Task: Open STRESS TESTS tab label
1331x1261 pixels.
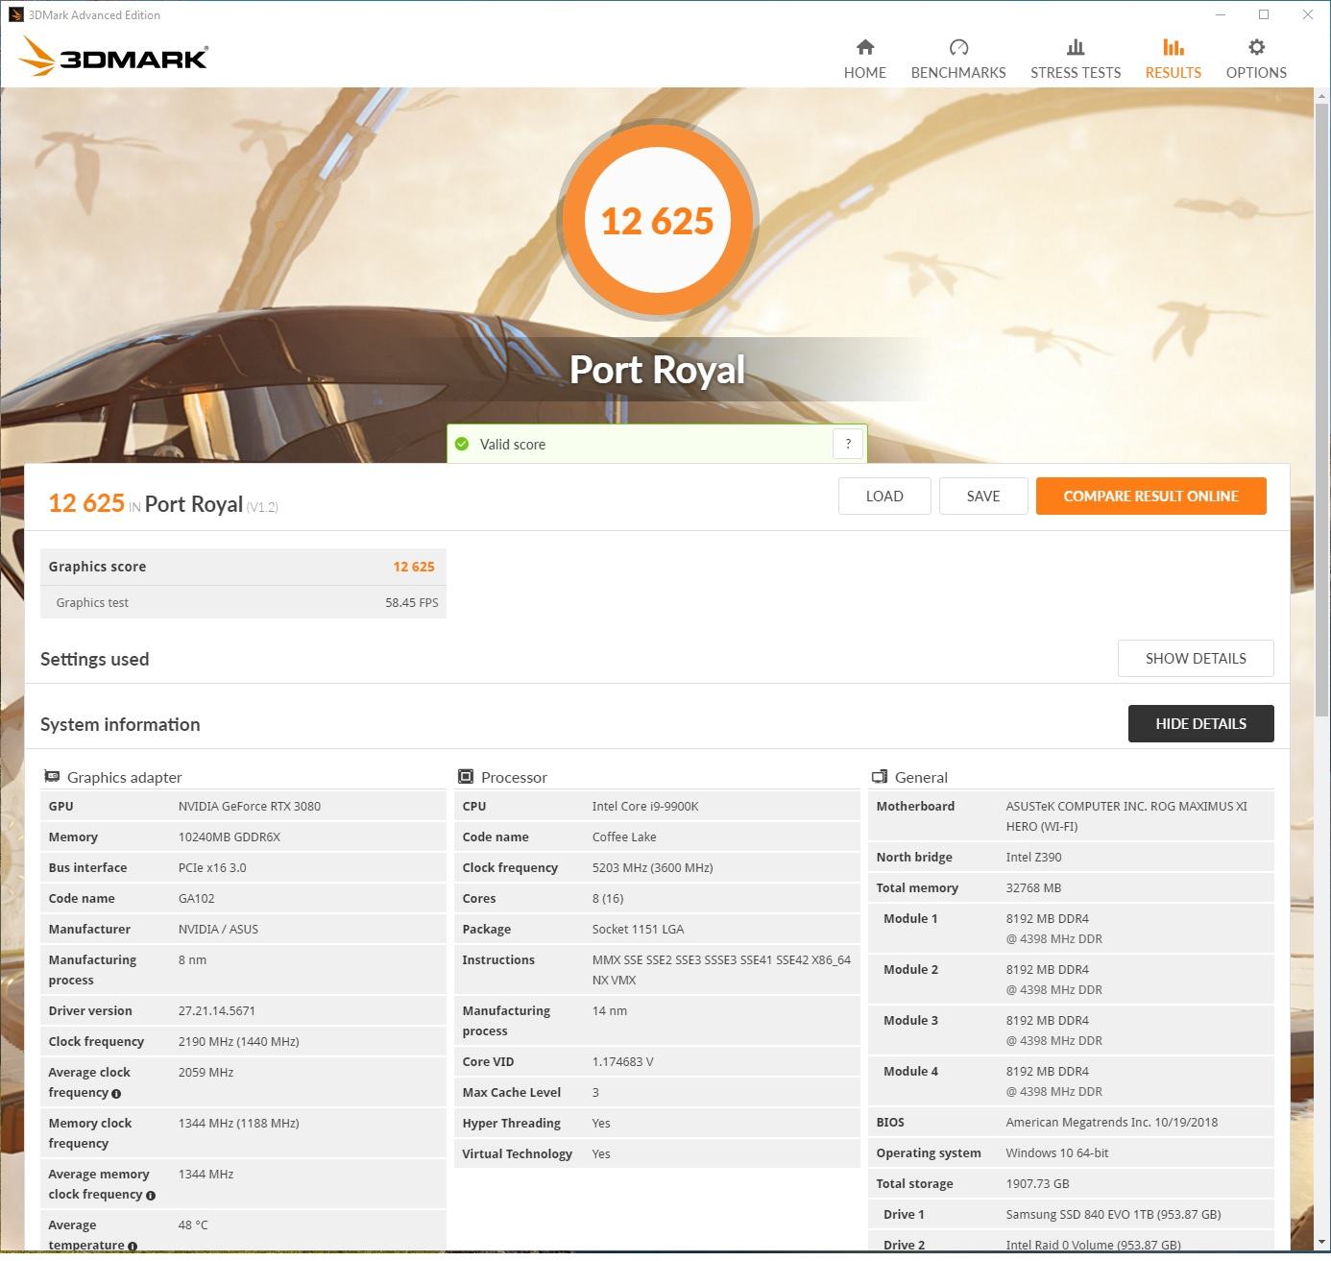Action: [x=1076, y=73]
